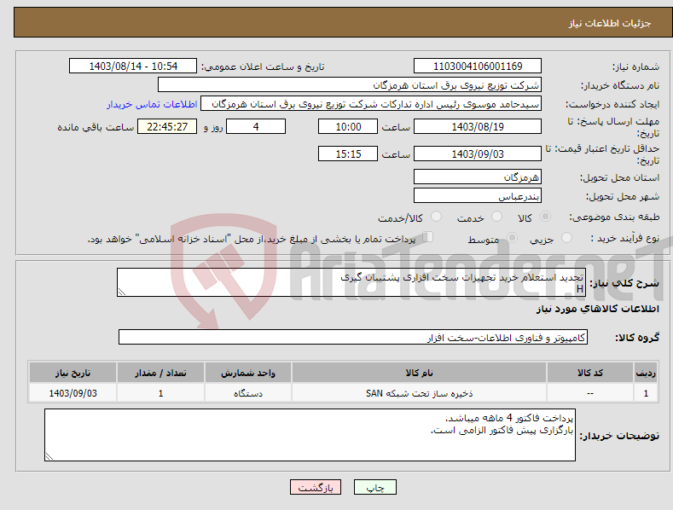Select the کالا/خدمت radio button

tap(436, 217)
